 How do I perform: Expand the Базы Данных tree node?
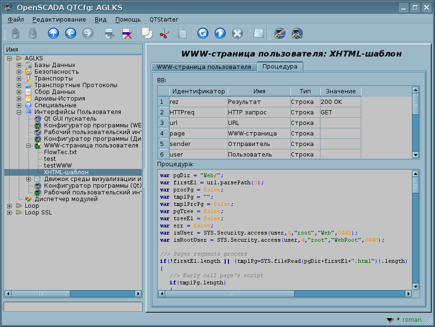pyautogui.click(x=19, y=65)
